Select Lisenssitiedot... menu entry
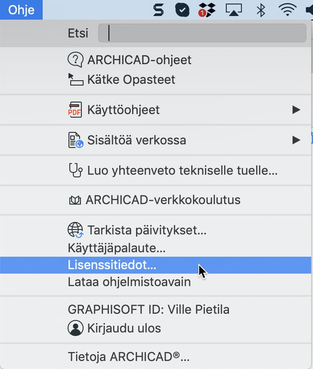Image resolution: width=313 pixels, height=369 pixels. click(112, 265)
